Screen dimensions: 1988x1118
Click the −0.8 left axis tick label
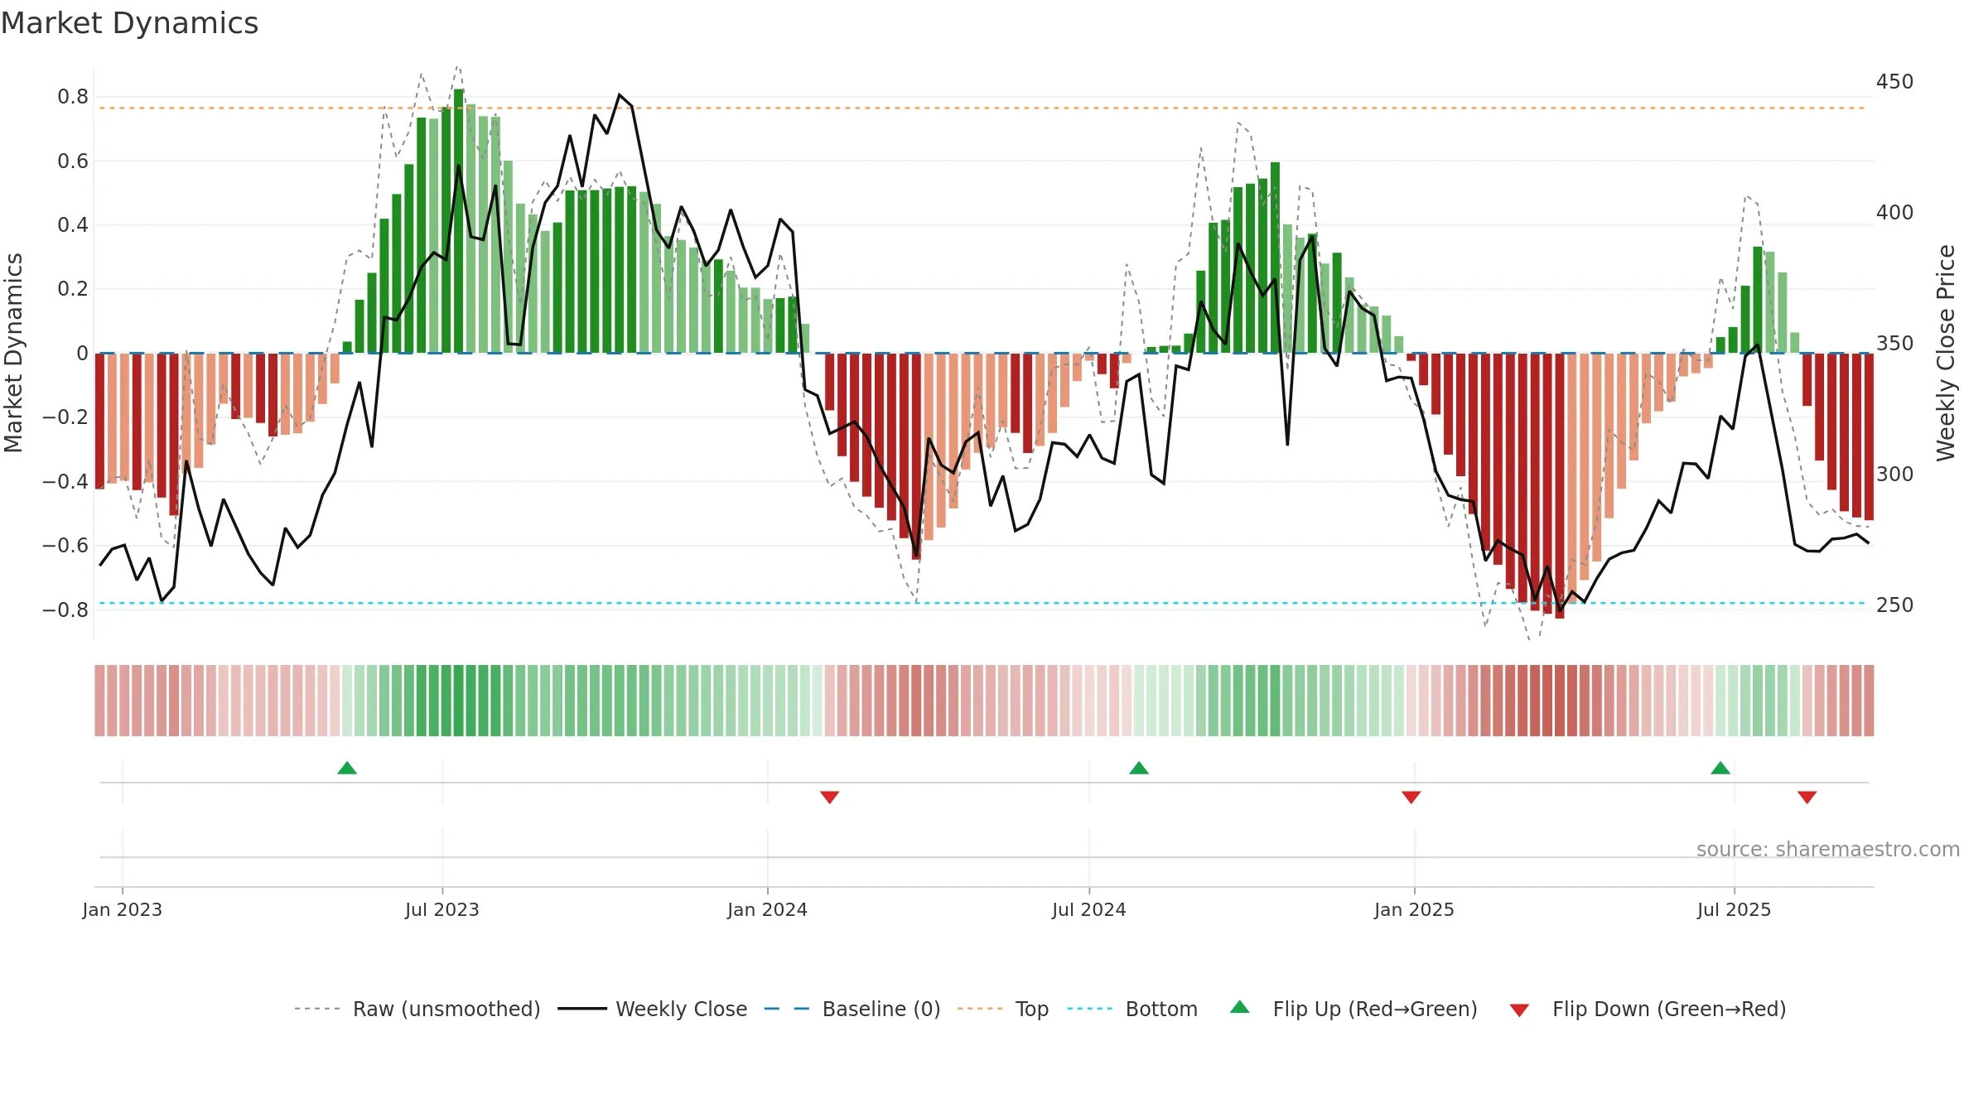(x=65, y=610)
